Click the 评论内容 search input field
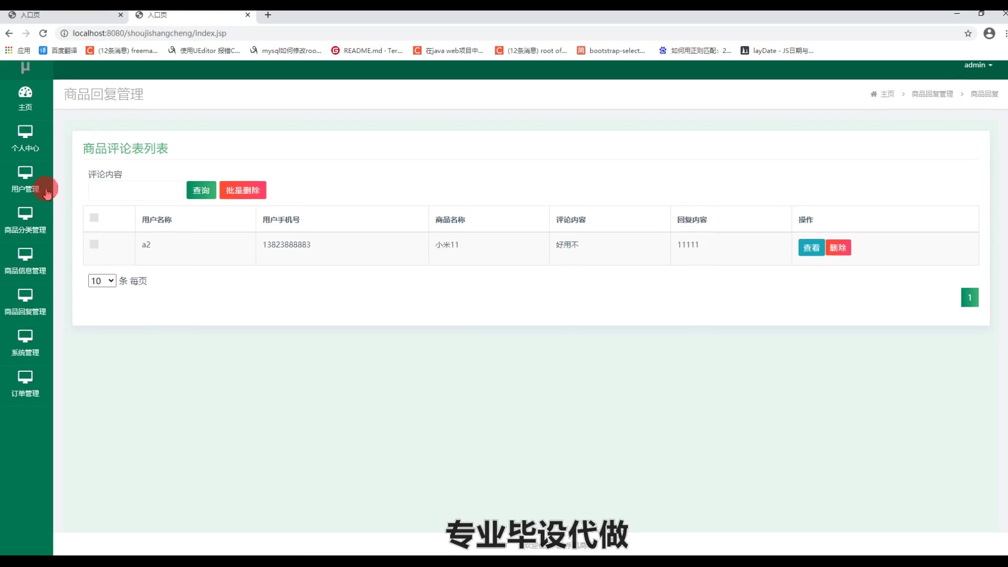 click(135, 190)
